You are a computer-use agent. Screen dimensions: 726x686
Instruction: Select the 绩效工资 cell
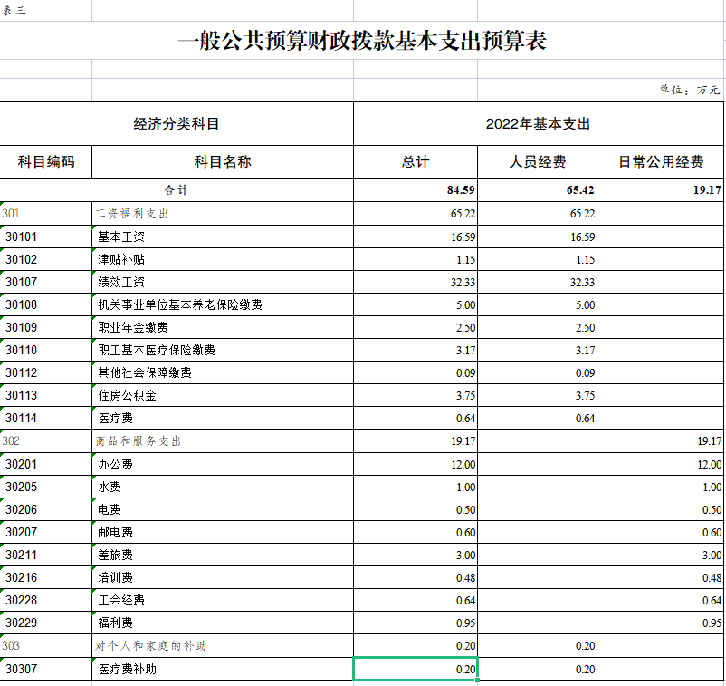(x=223, y=282)
